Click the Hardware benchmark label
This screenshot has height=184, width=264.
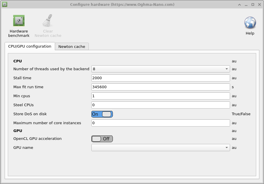coord(19,33)
